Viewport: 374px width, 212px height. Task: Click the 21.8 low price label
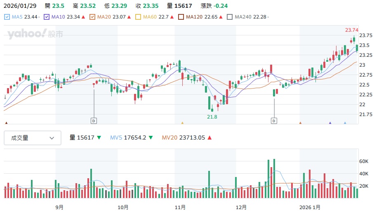click(212, 117)
